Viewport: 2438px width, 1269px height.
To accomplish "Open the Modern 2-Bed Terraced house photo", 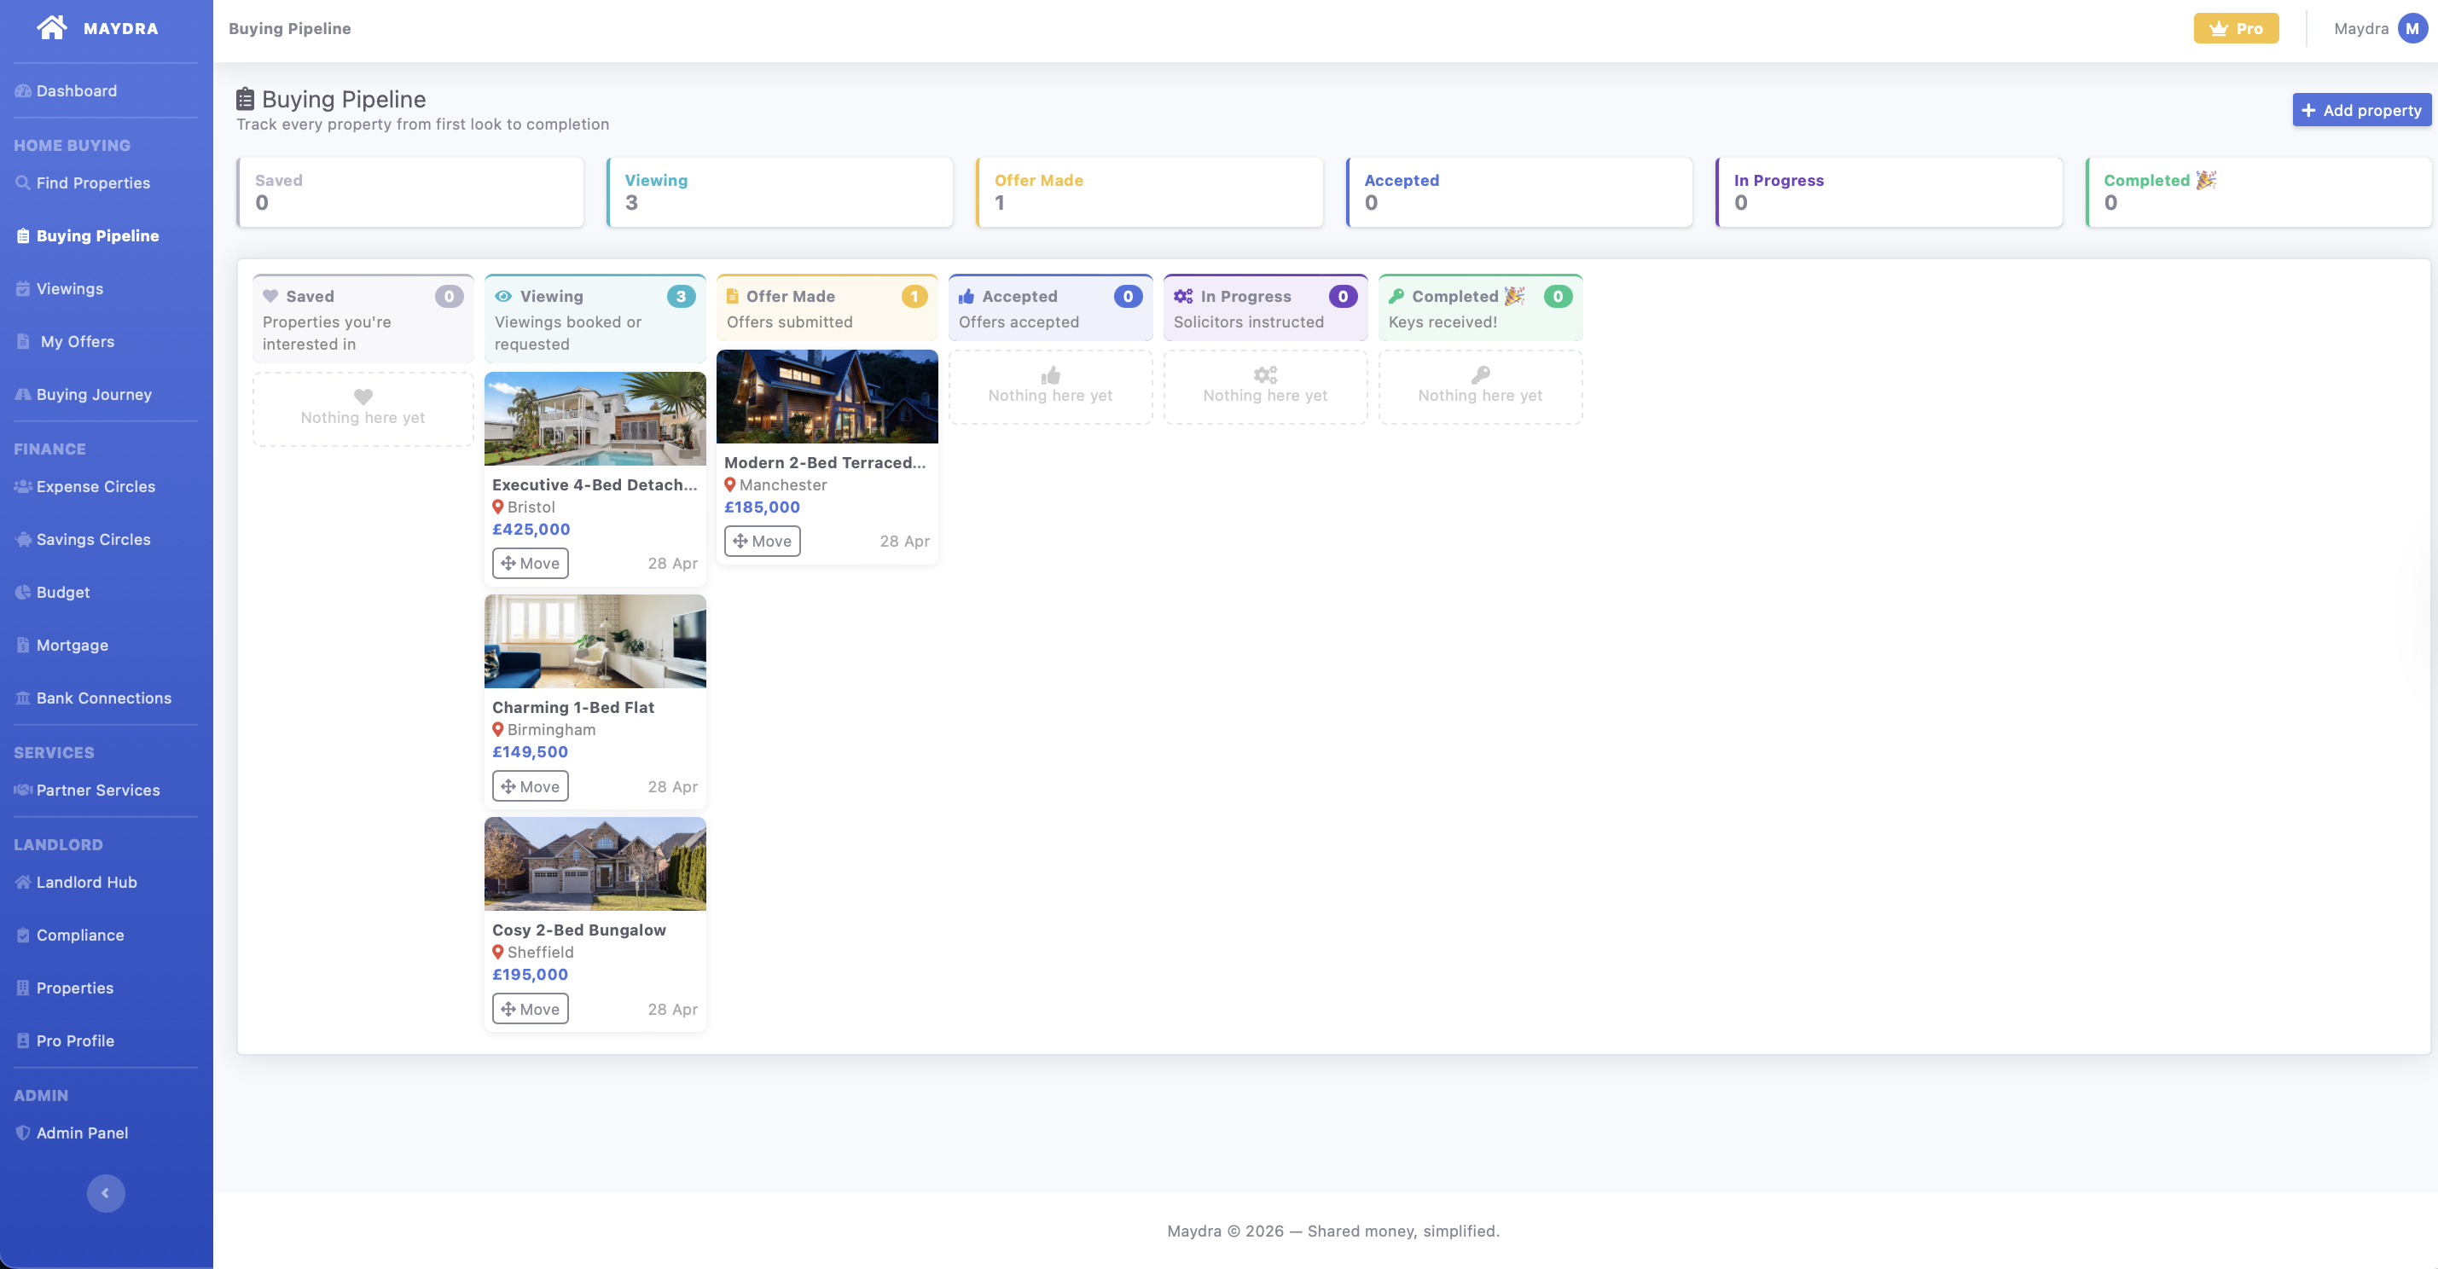I will pyautogui.click(x=827, y=397).
